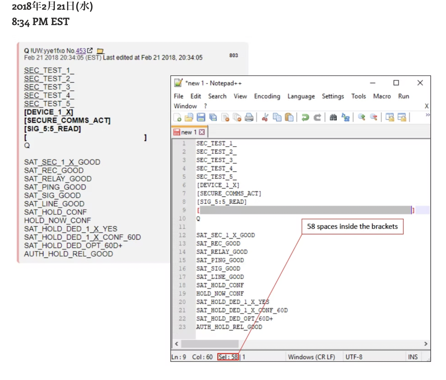Click the Close All documents icon

pyautogui.click(x=237, y=117)
